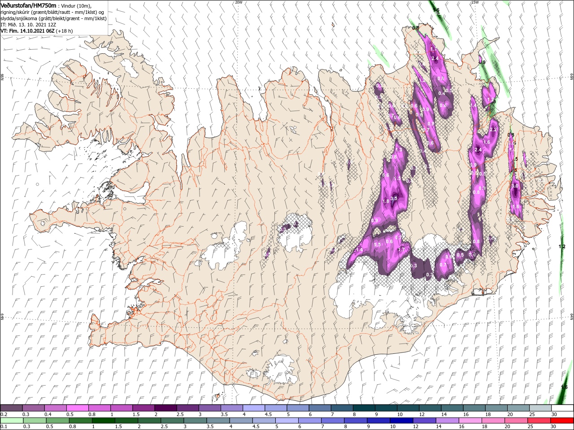Select snow scale swatch between 4 and 4.5

[254, 408]
